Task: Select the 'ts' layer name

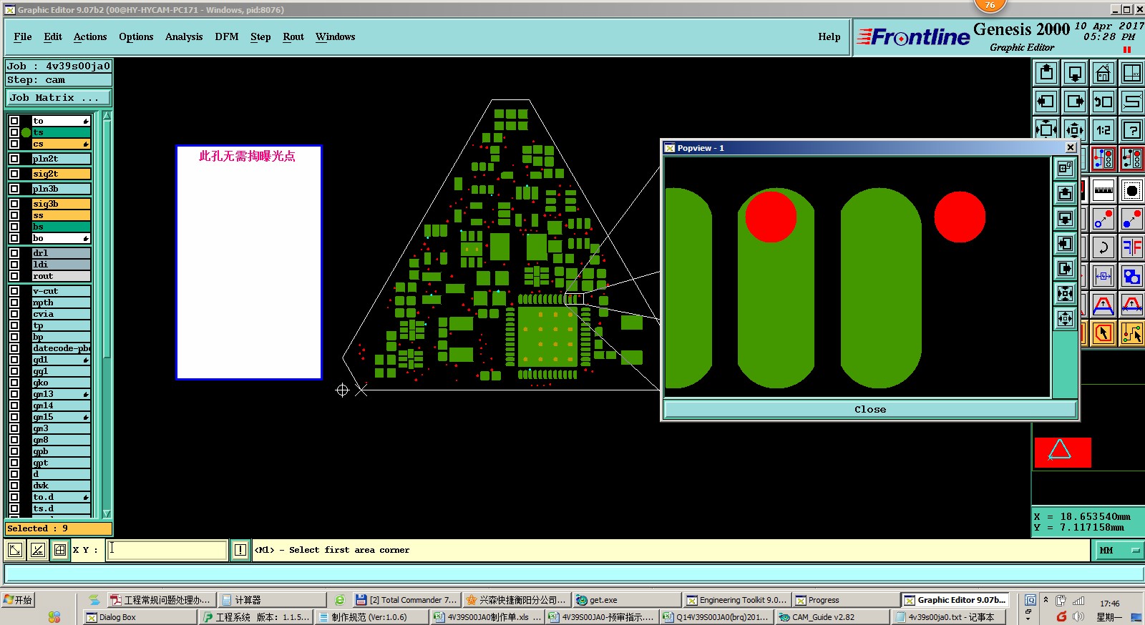Action: (61, 132)
